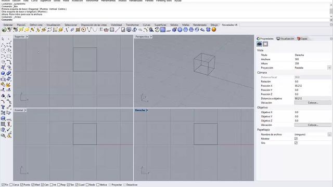This screenshot has width=333, height=187.
Task: Open the Frontal viewport dropdown arrow
Action: (25, 110)
